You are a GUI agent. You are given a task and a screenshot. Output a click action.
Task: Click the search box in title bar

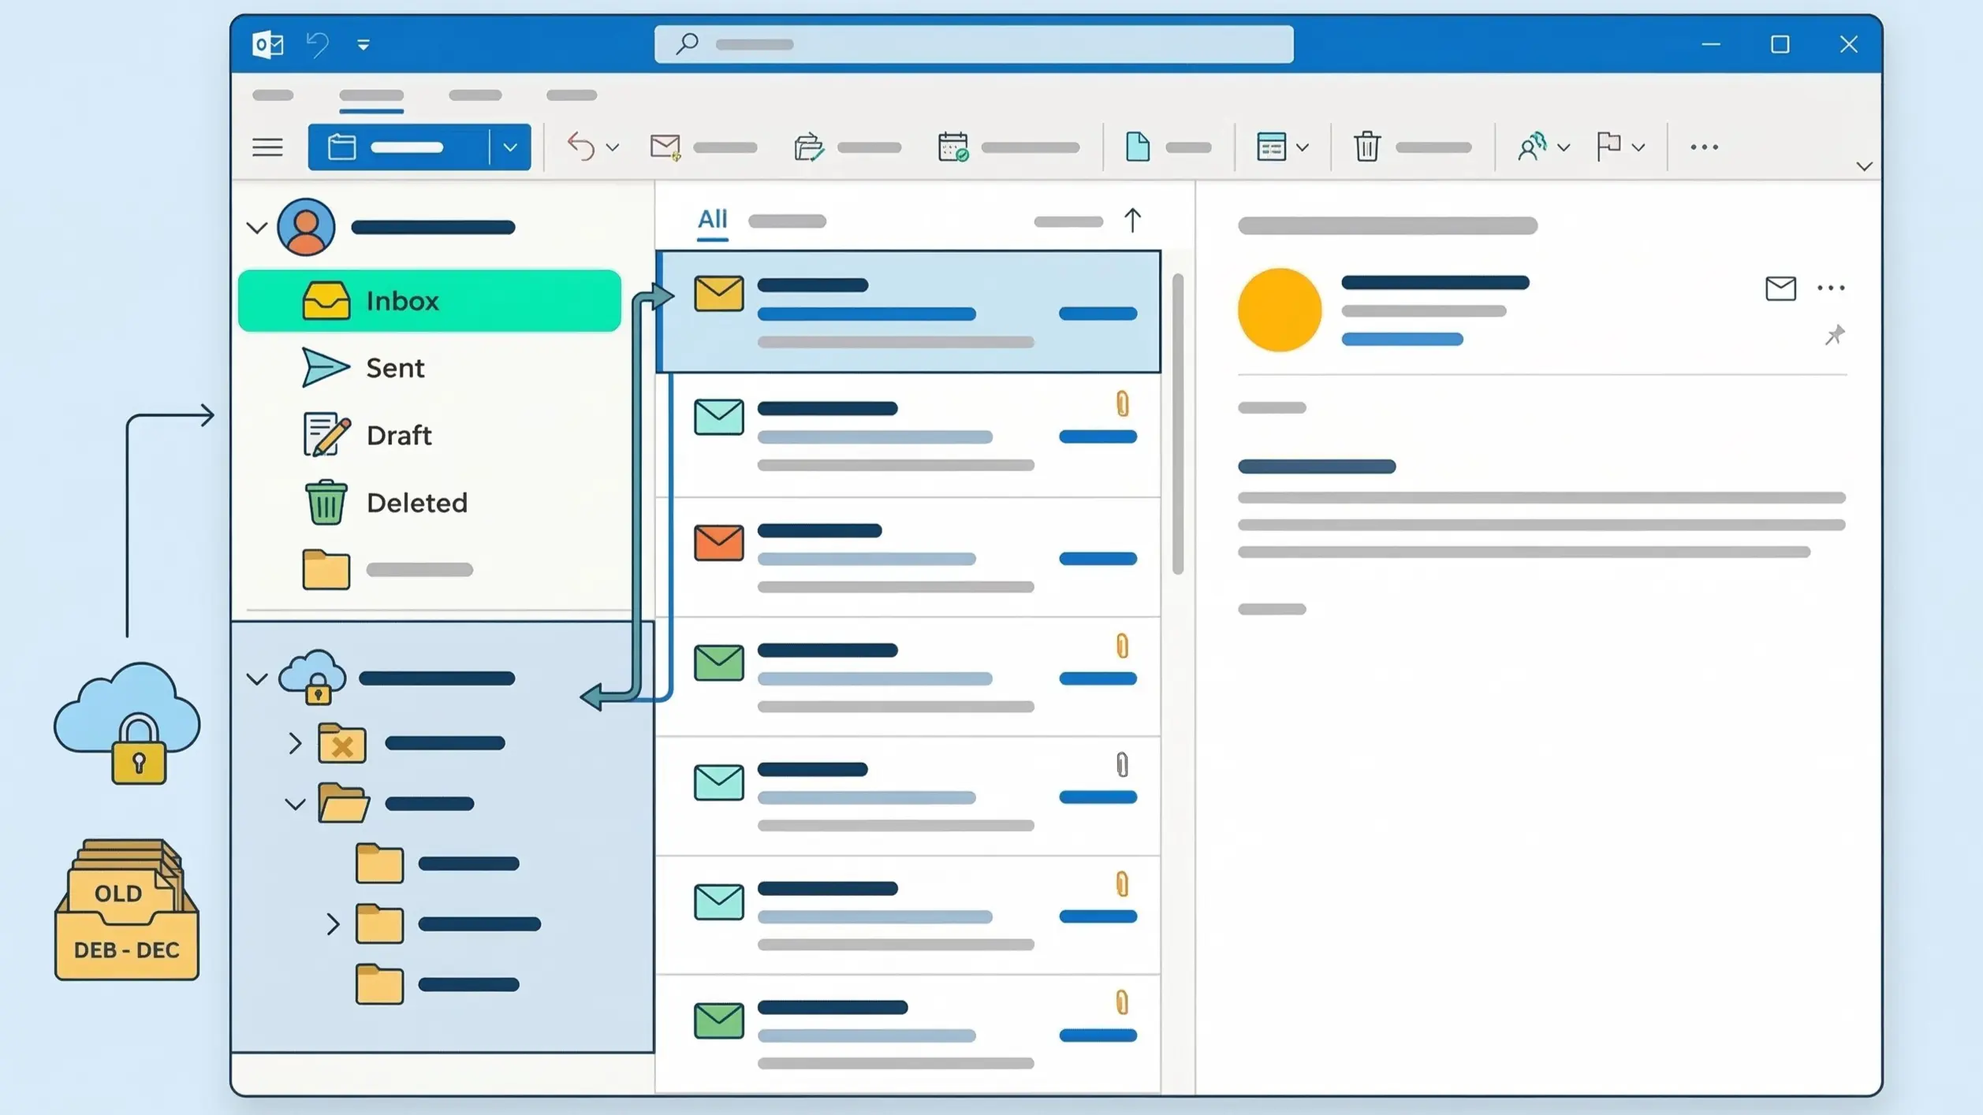[x=973, y=44]
